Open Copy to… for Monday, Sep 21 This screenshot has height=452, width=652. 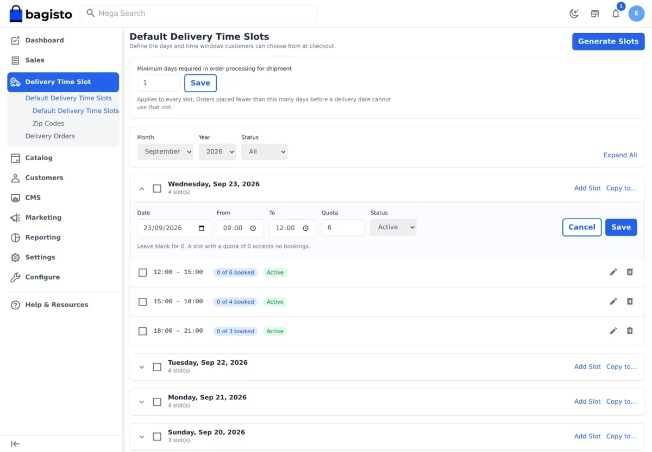coord(622,402)
